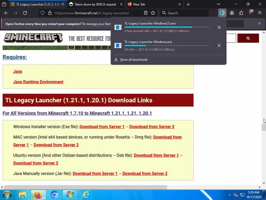Close the DMCA request tab
The image size is (266, 200).
click(x=121, y=4)
